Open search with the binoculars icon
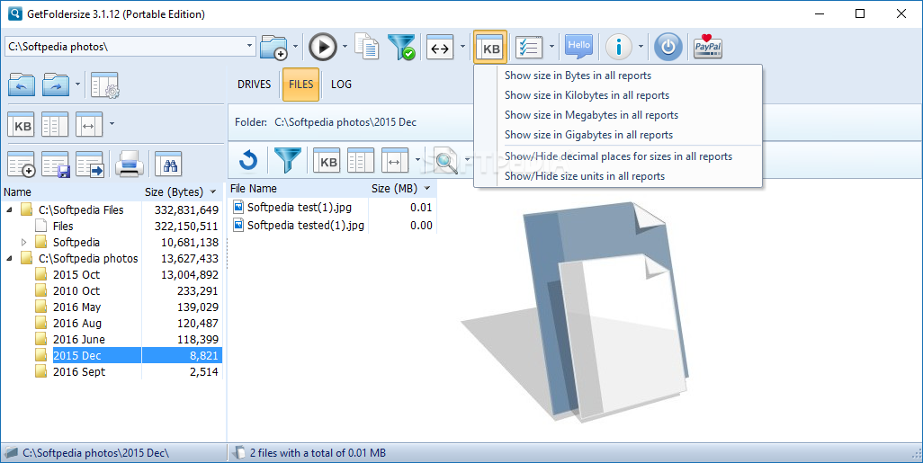This screenshot has width=923, height=463. 169,165
